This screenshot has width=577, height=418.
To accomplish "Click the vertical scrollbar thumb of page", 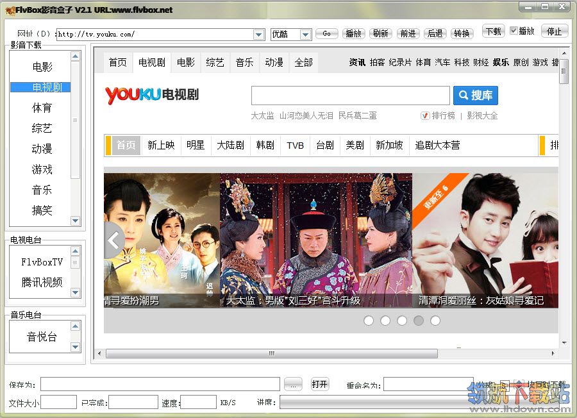I will [x=564, y=71].
